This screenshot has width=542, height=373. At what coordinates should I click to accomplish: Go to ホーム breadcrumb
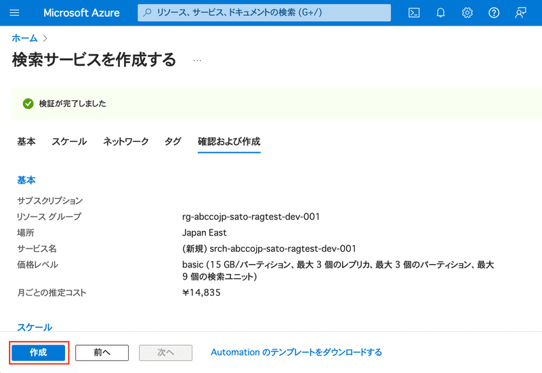pyautogui.click(x=24, y=38)
